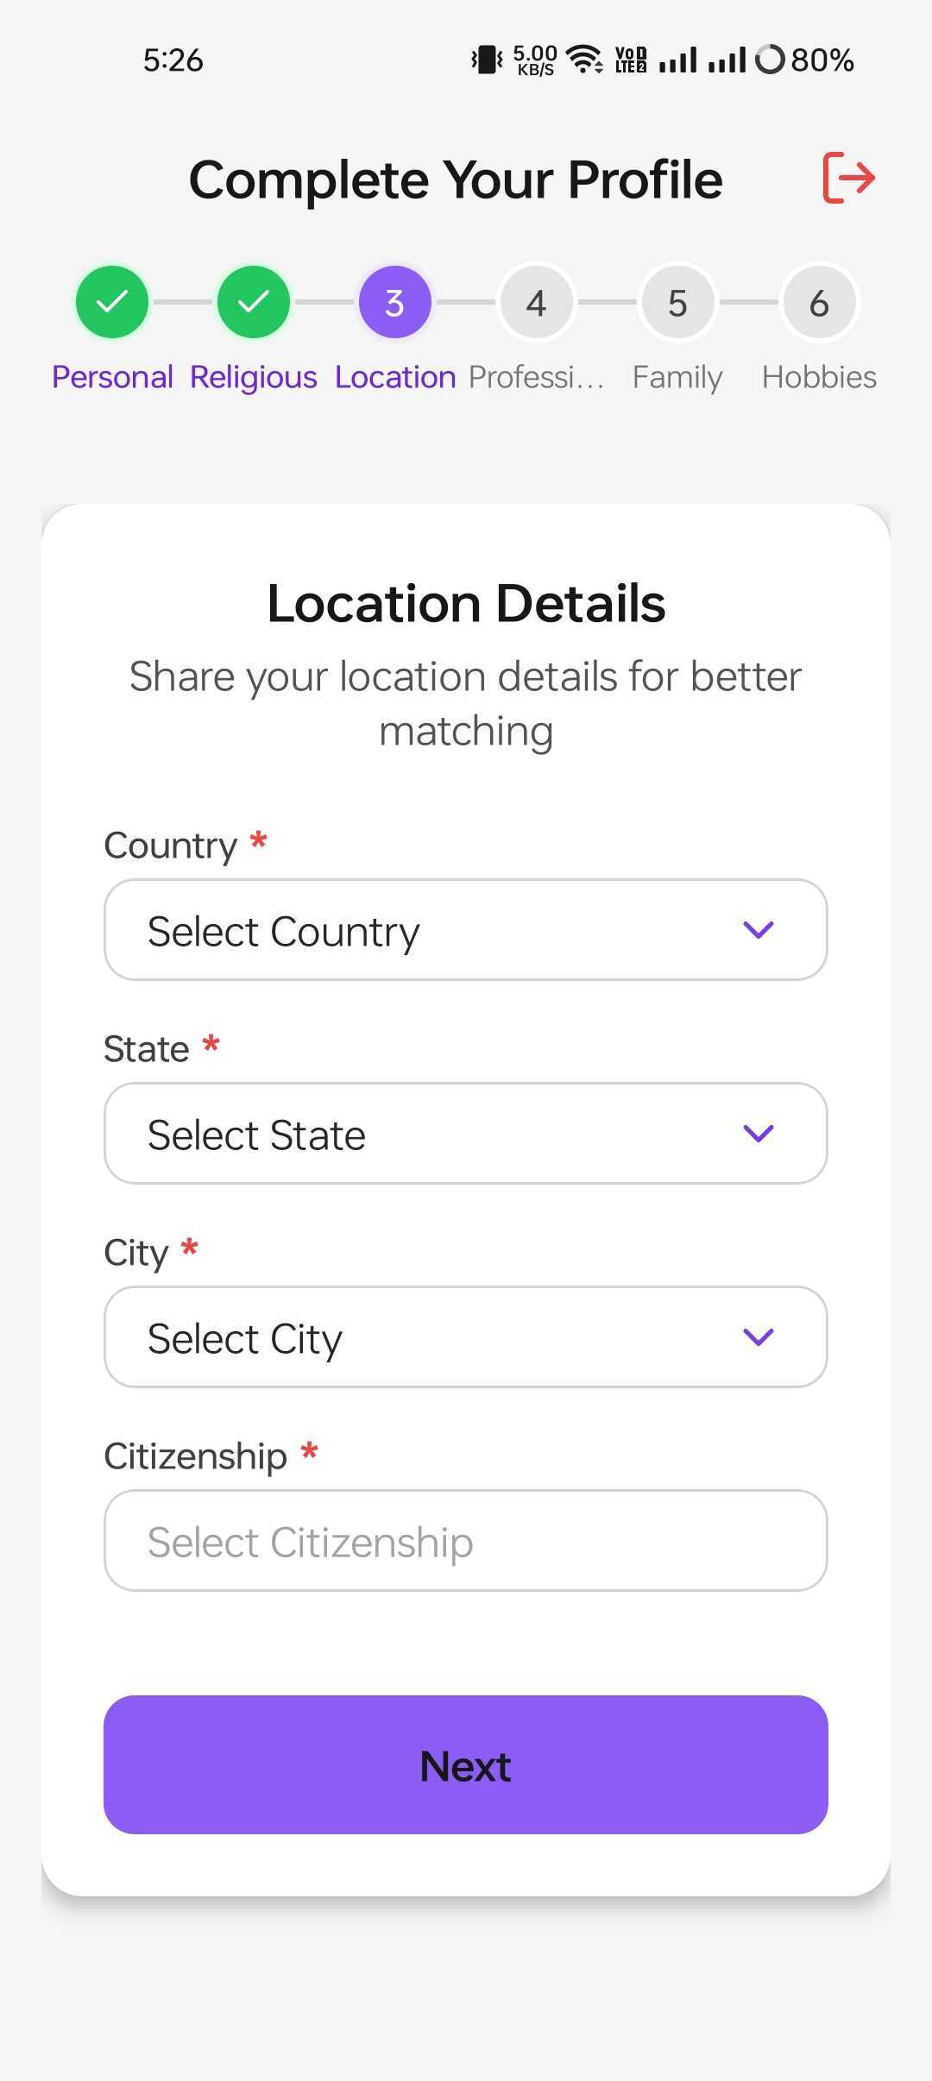Go to step 4 circle
Screen dimensions: 932x2081
click(536, 302)
